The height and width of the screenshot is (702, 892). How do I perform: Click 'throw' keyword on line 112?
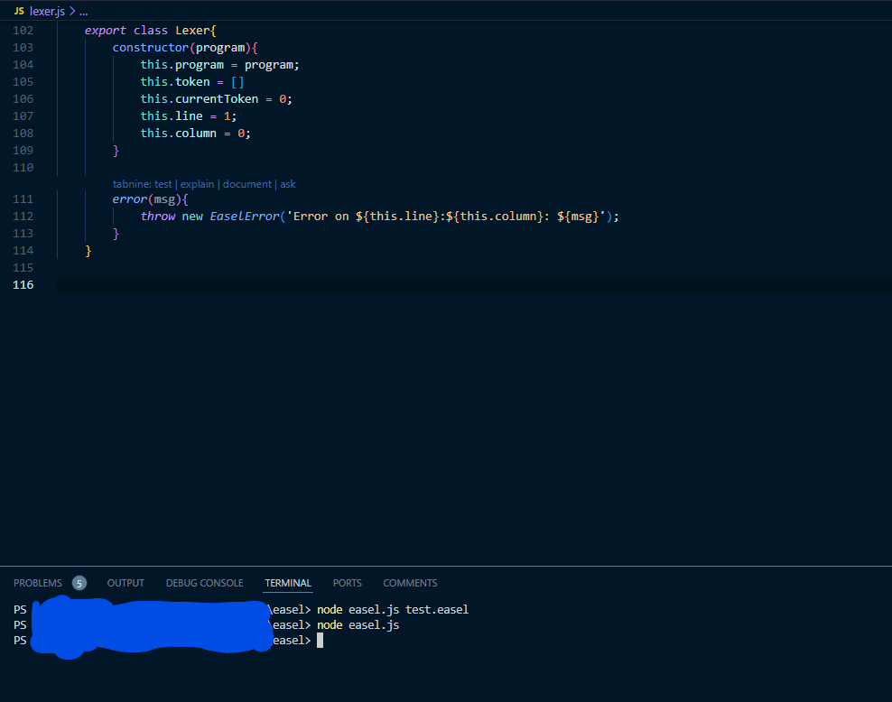[158, 216]
